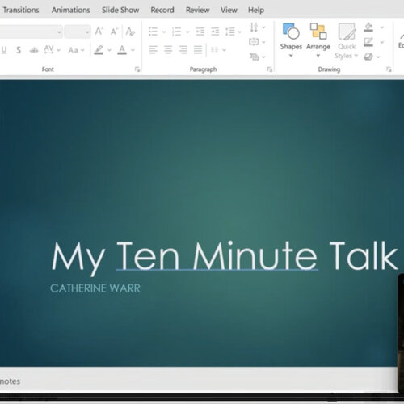The image size is (404, 404).
Task: Open add or remove columns menu
Action: [218, 50]
